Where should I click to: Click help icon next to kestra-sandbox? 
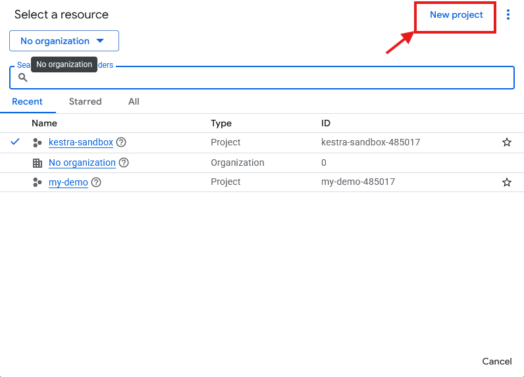(121, 142)
